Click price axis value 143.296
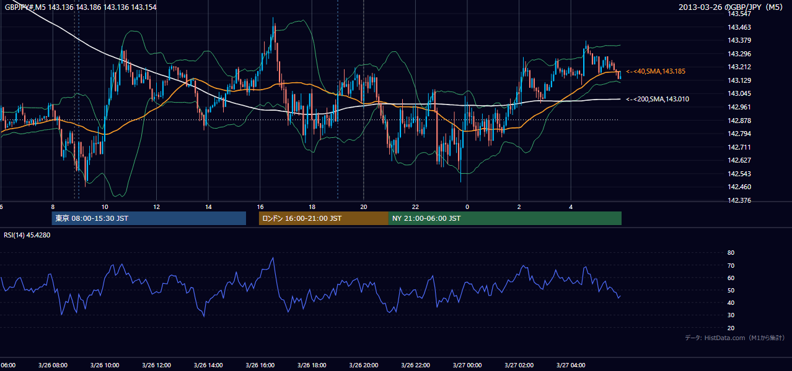The image size is (792, 371). (x=739, y=54)
